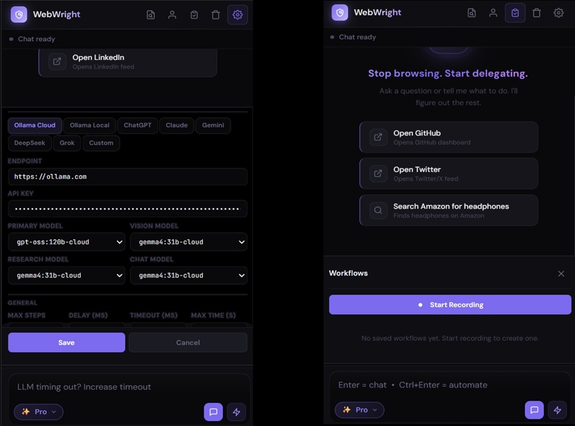Open the Research Model dropdown
Viewport: 575px width, 426px height.
click(67, 275)
